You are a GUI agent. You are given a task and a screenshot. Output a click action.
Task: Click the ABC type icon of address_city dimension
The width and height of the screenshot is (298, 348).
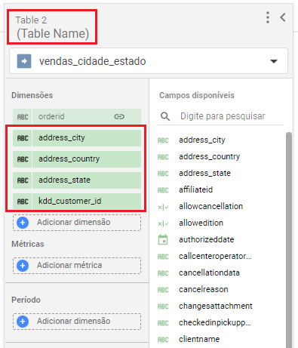tap(23, 138)
